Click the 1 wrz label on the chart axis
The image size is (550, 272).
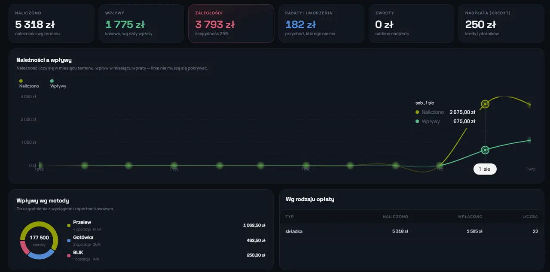tap(531, 169)
